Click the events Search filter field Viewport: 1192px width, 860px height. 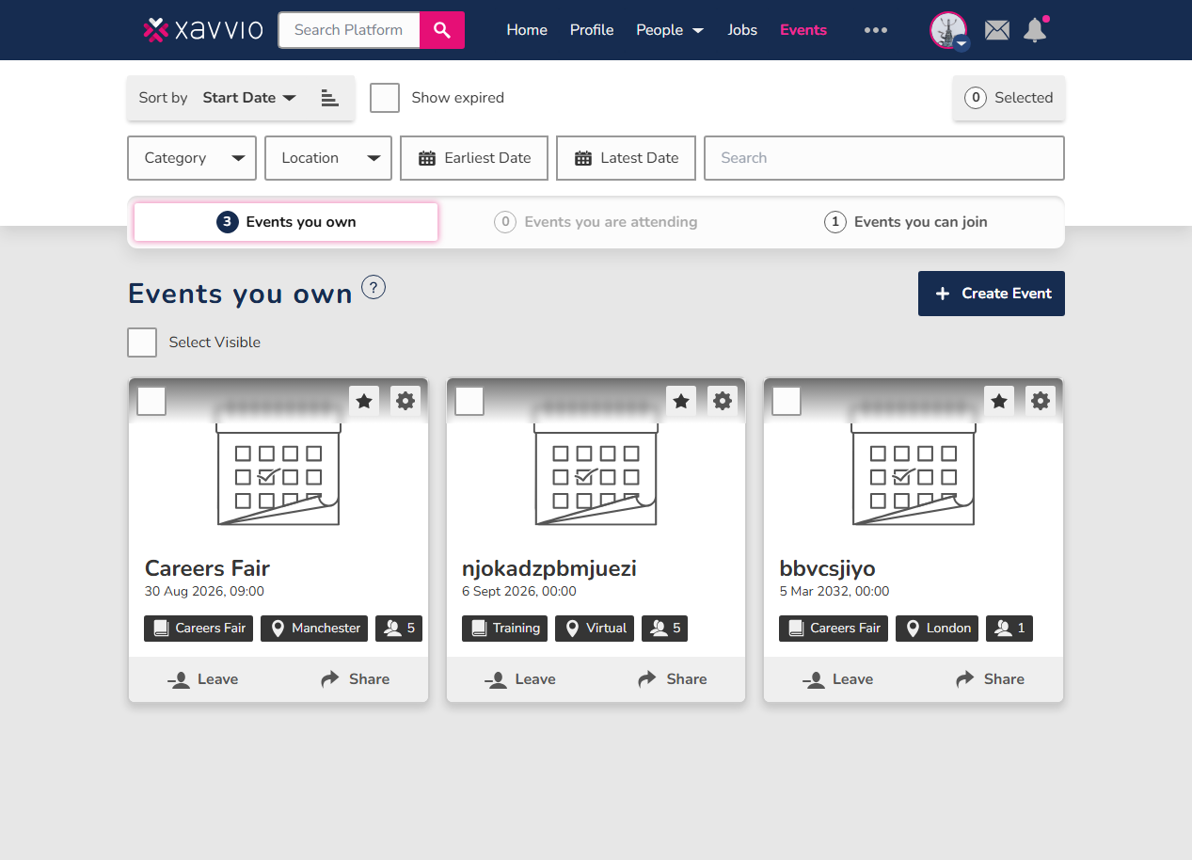coord(884,158)
